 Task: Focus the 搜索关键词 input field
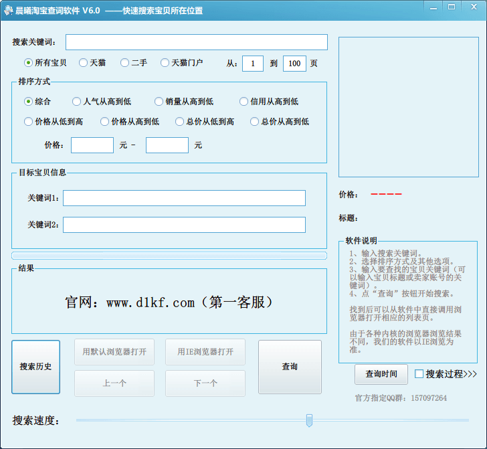click(196, 42)
